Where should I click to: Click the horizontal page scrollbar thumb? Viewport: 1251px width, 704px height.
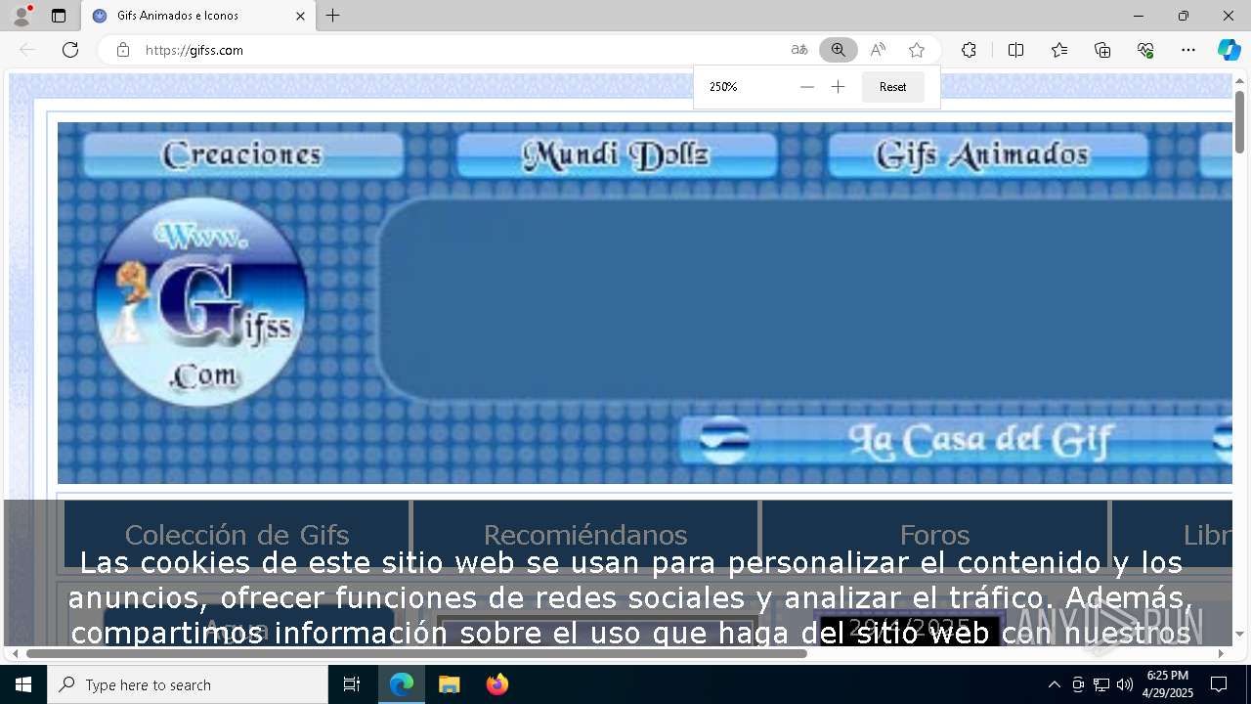416,653
